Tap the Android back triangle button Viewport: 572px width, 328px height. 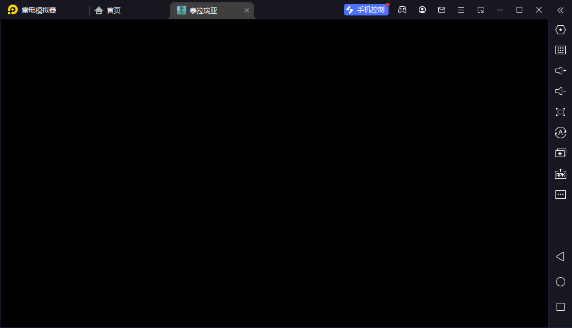560,257
